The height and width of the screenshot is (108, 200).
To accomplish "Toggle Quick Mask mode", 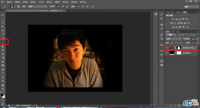I will click(x=3, y=100).
